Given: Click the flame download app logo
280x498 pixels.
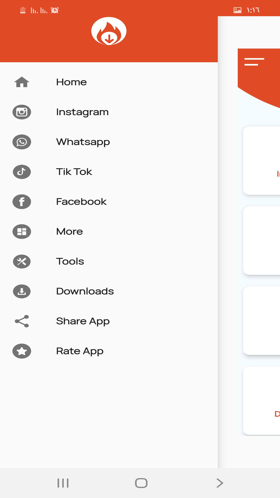Looking at the screenshot, I should tap(109, 31).
